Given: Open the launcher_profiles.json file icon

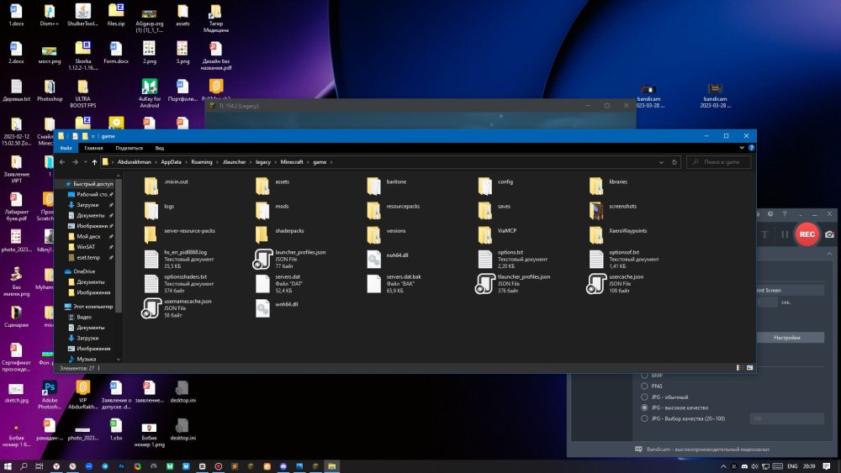Looking at the screenshot, I should pos(262,259).
